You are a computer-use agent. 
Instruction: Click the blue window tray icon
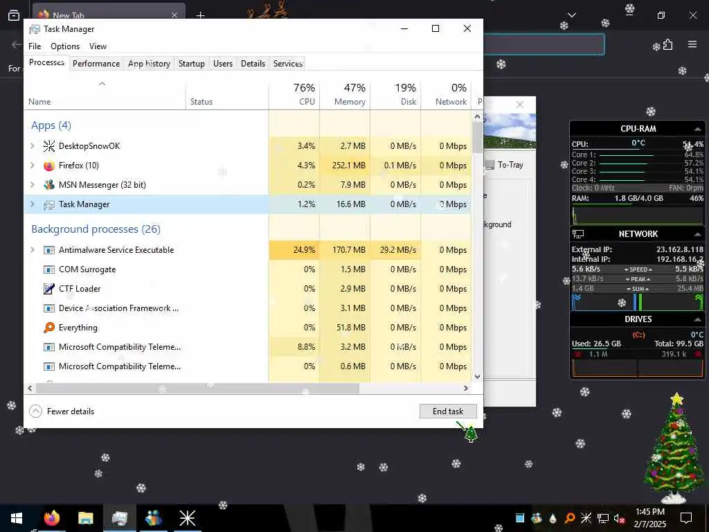coord(520,518)
